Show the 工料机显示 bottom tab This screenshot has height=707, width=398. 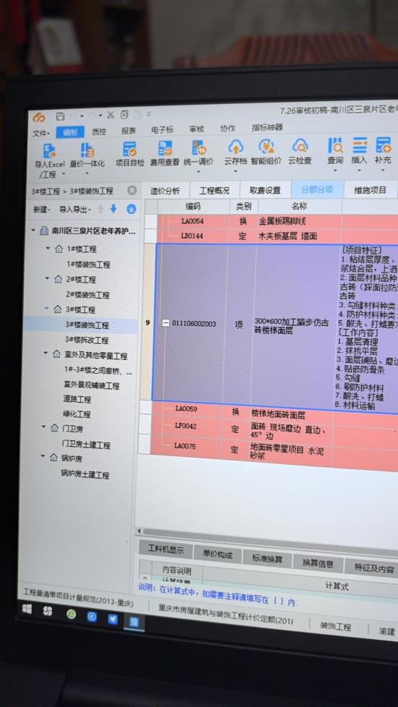[166, 549]
